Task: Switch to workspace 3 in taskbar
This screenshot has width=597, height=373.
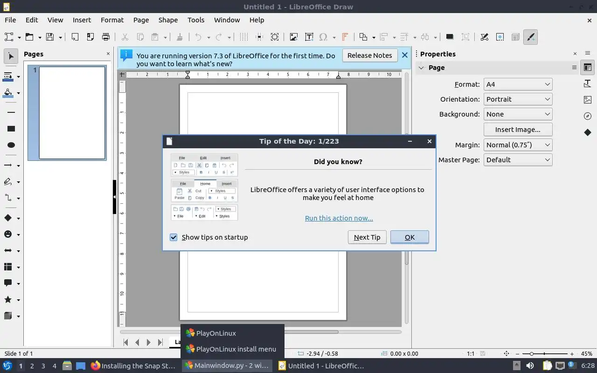Action: point(43,366)
